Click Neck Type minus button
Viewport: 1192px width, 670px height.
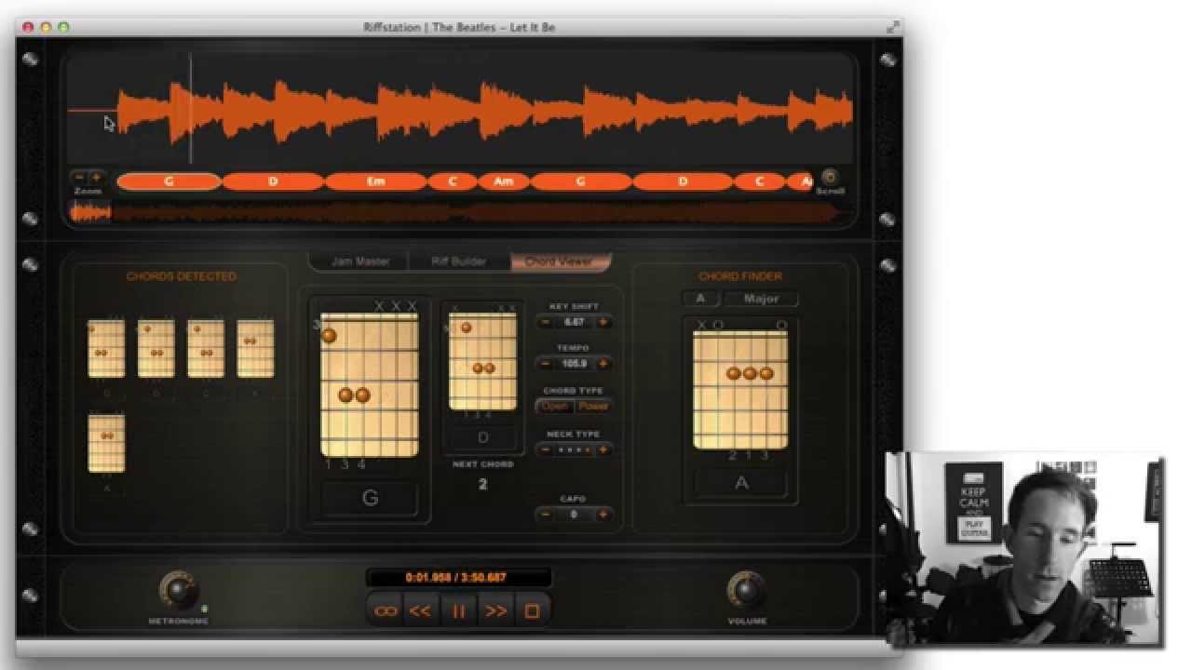click(545, 449)
